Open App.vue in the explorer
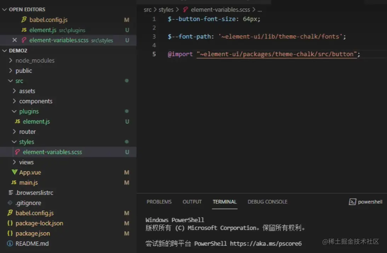Viewport: 387px width, 253px height. [30, 172]
